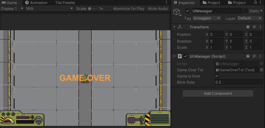Click the score display HUD panel
265x128 pixels.
pos(148,118)
